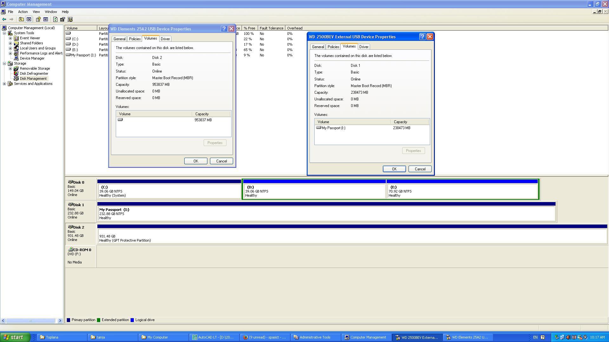609x342 pixels.
Task: Open the View menu
Action: tap(36, 12)
